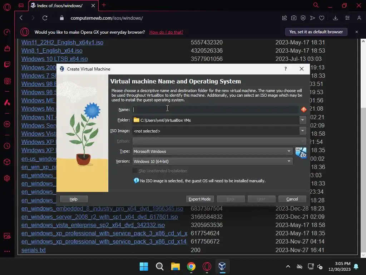Expand the Folder dropdown arrow

click(x=302, y=120)
